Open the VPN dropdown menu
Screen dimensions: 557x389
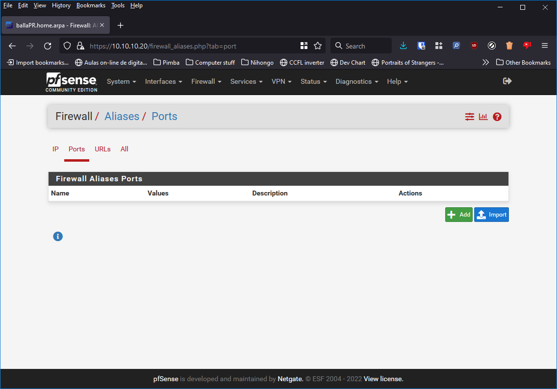tap(281, 81)
